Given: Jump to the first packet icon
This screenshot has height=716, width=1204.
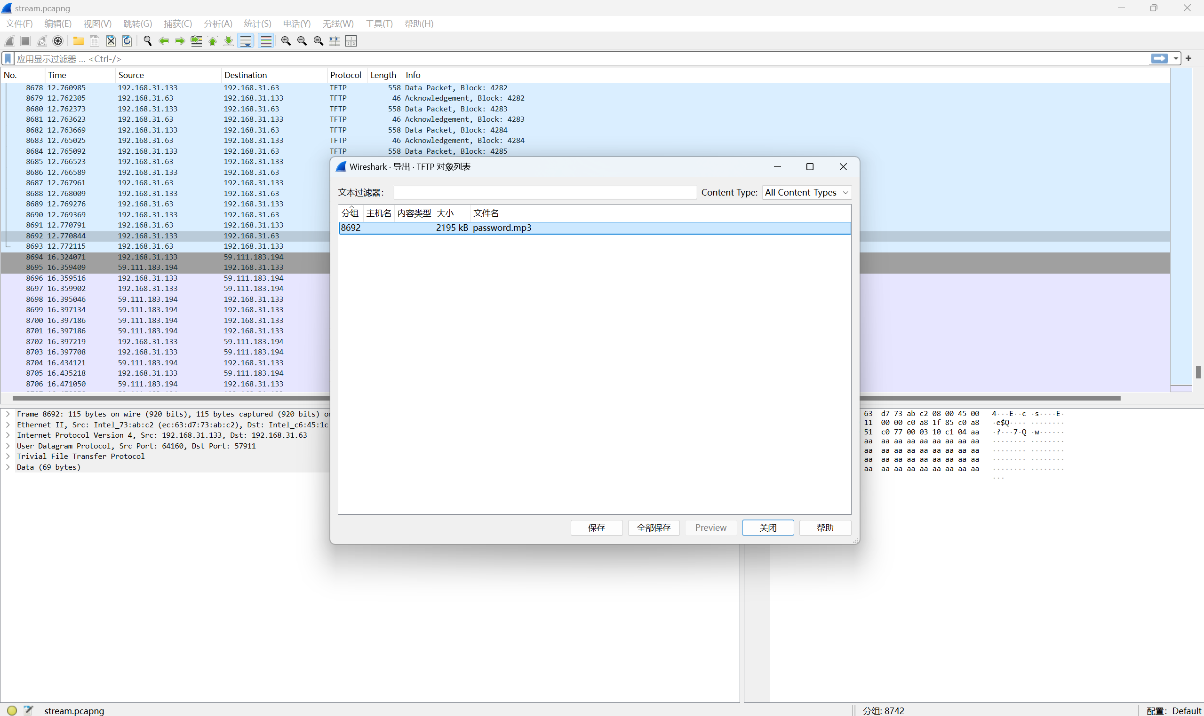Looking at the screenshot, I should tap(212, 41).
